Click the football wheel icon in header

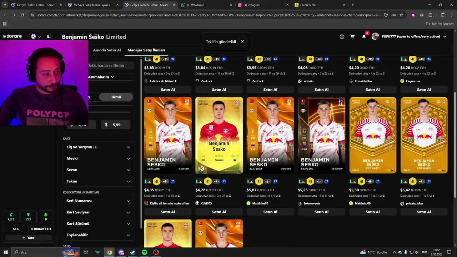(342, 36)
